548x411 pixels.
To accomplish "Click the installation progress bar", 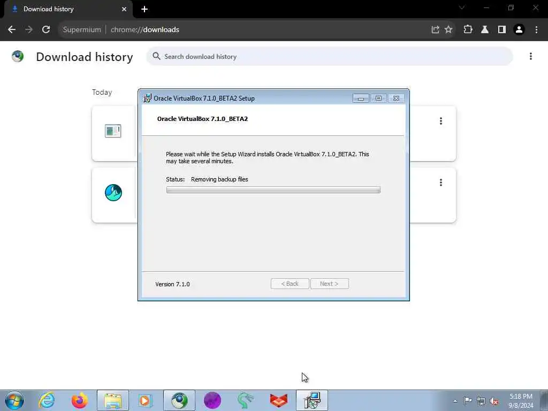I will coord(273,190).
